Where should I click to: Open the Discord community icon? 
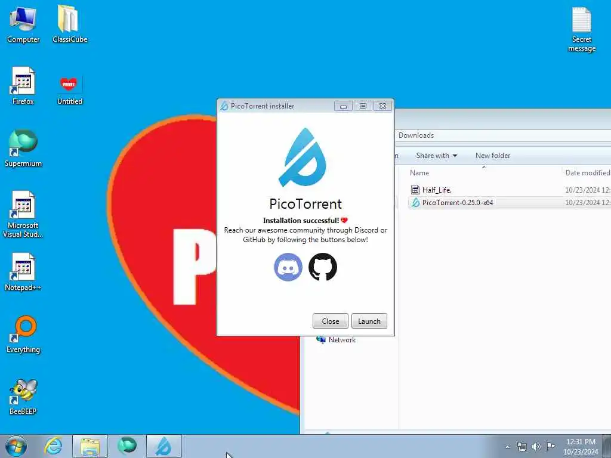click(288, 267)
